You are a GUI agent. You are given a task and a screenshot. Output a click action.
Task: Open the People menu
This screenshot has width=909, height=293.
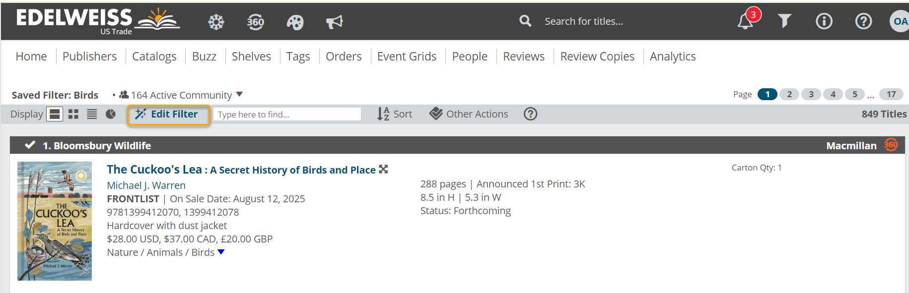tap(470, 57)
